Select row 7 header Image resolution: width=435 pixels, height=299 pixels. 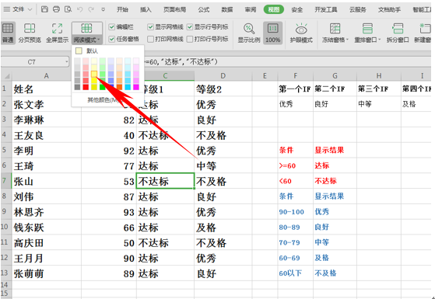(x=5, y=181)
